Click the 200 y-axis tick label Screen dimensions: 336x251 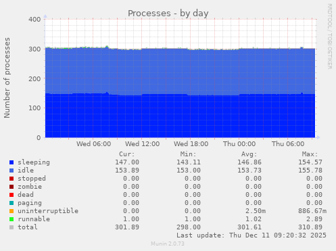34,79
